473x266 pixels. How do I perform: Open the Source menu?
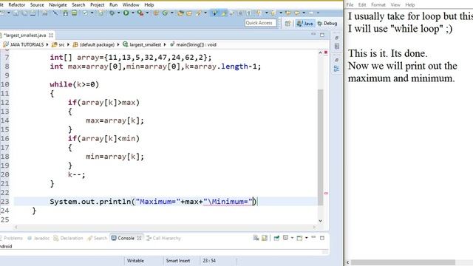(x=37, y=5)
